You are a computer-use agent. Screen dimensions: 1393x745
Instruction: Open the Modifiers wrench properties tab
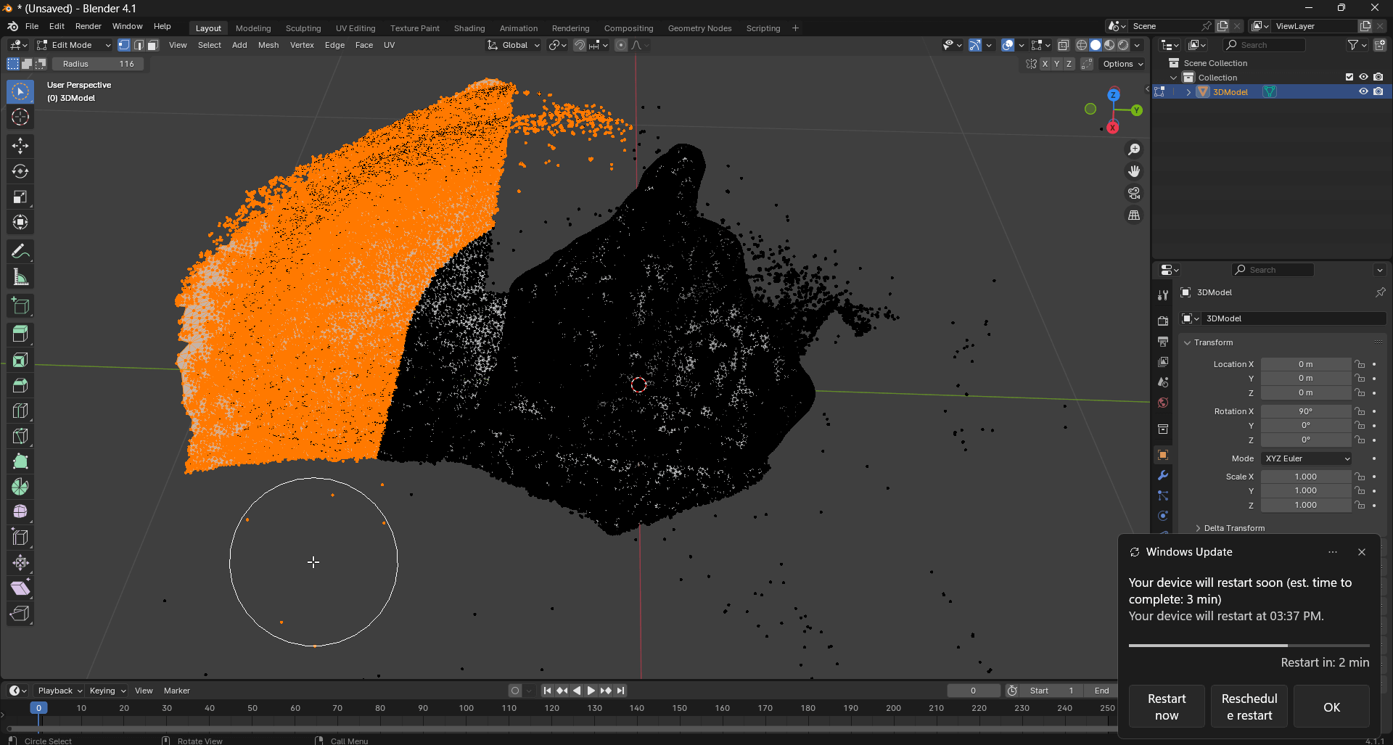click(x=1163, y=475)
